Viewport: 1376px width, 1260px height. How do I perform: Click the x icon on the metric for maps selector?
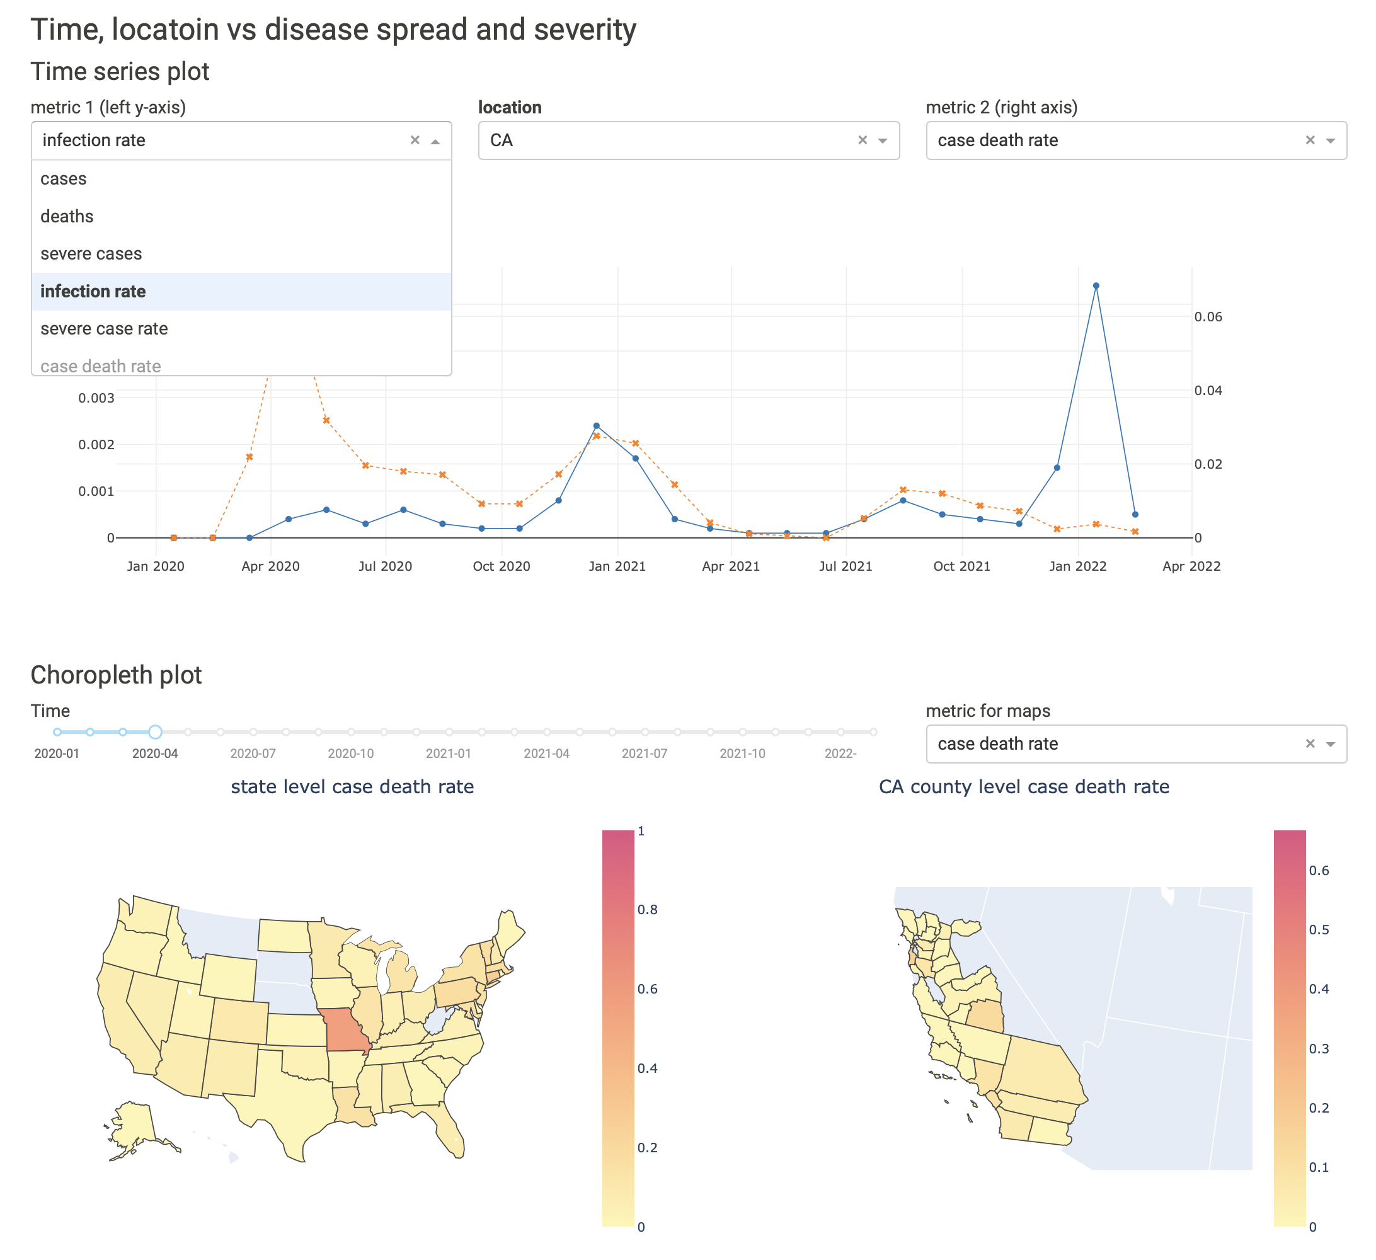pos(1310,744)
